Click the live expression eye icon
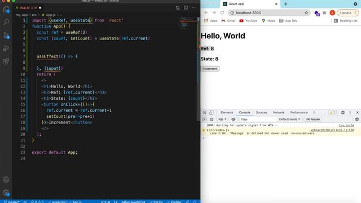This screenshot has width=361, height=203. tap(233, 119)
